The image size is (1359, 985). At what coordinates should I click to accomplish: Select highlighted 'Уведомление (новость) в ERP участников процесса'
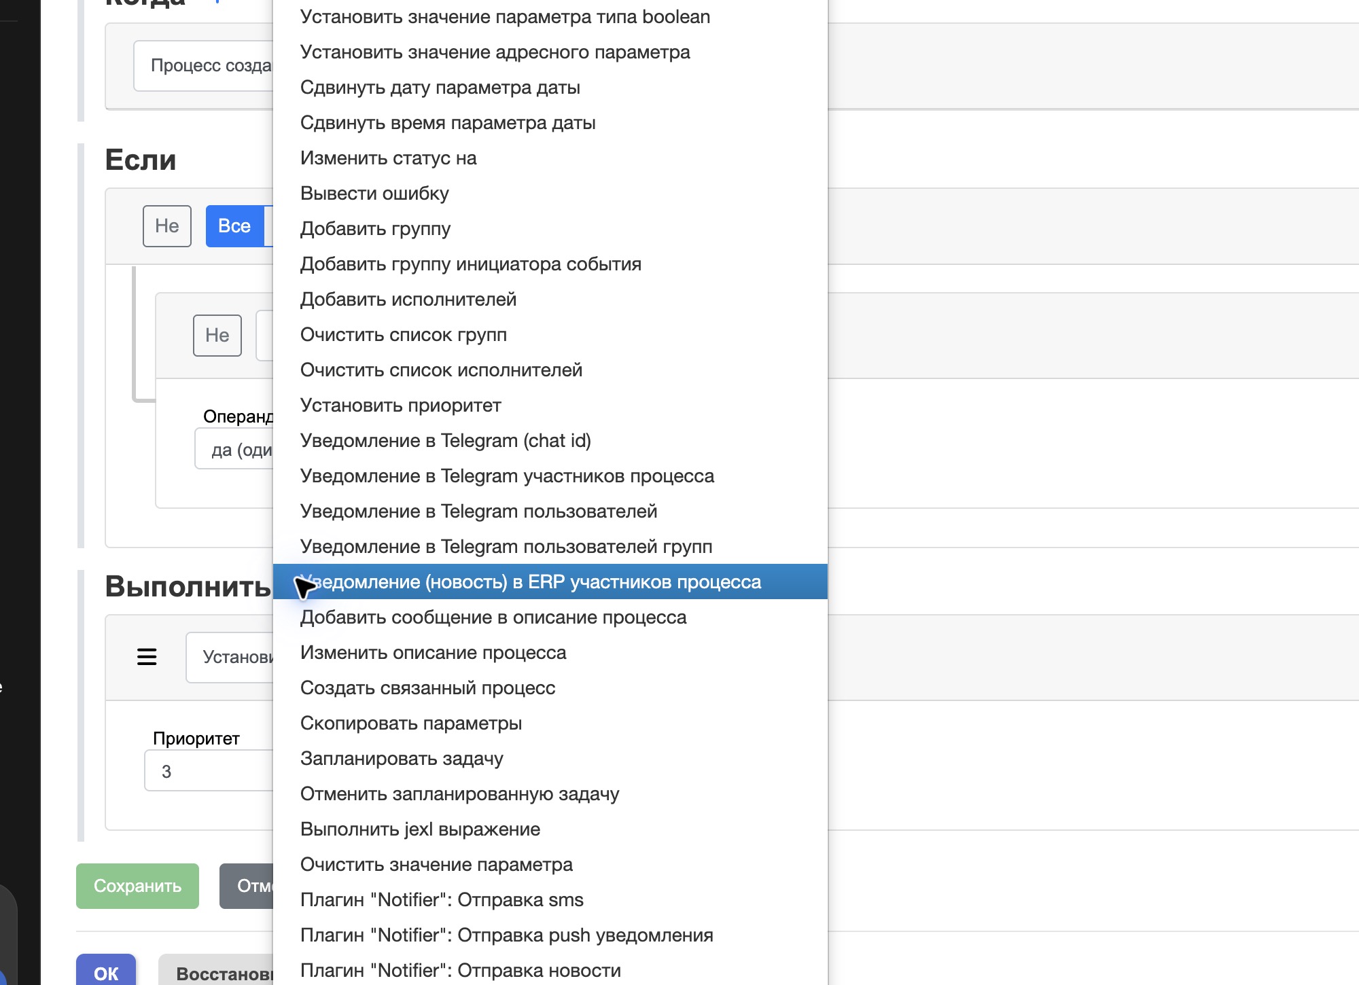(550, 582)
